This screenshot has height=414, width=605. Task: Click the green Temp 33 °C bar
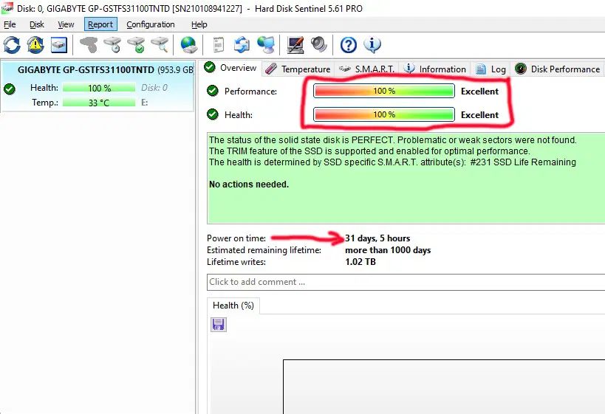point(99,103)
